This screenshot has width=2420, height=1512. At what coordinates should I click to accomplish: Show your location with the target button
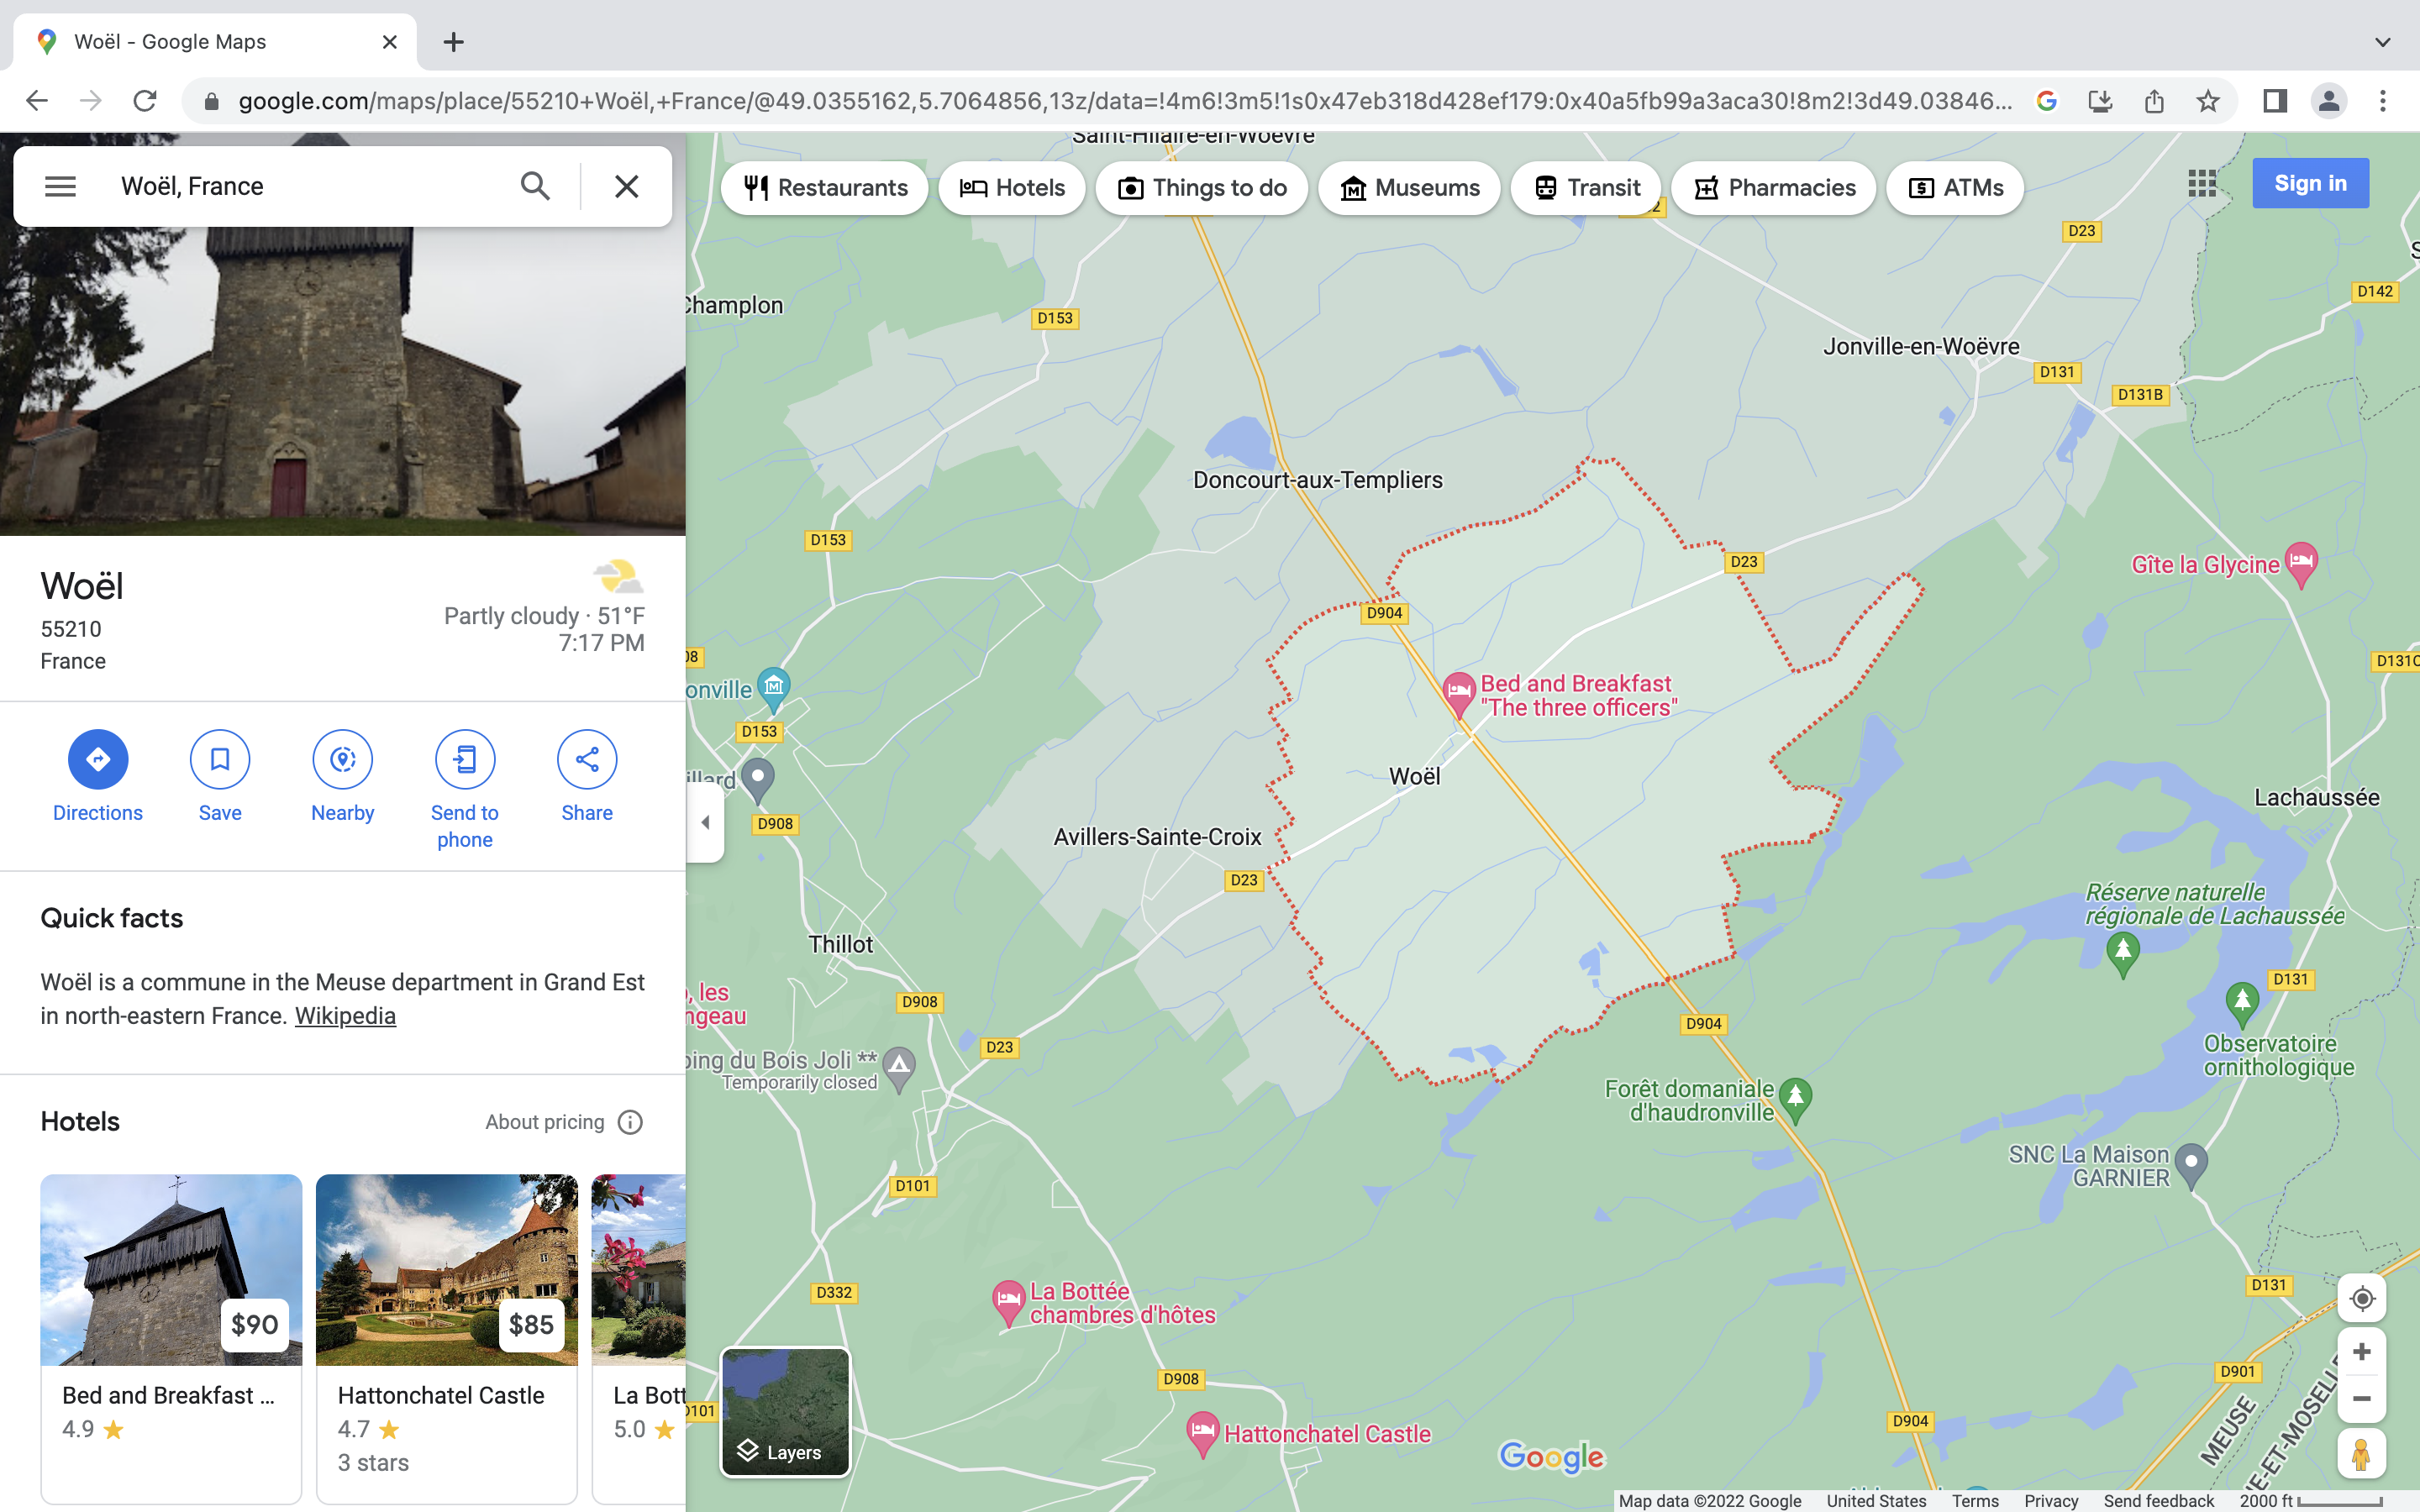[2361, 1298]
